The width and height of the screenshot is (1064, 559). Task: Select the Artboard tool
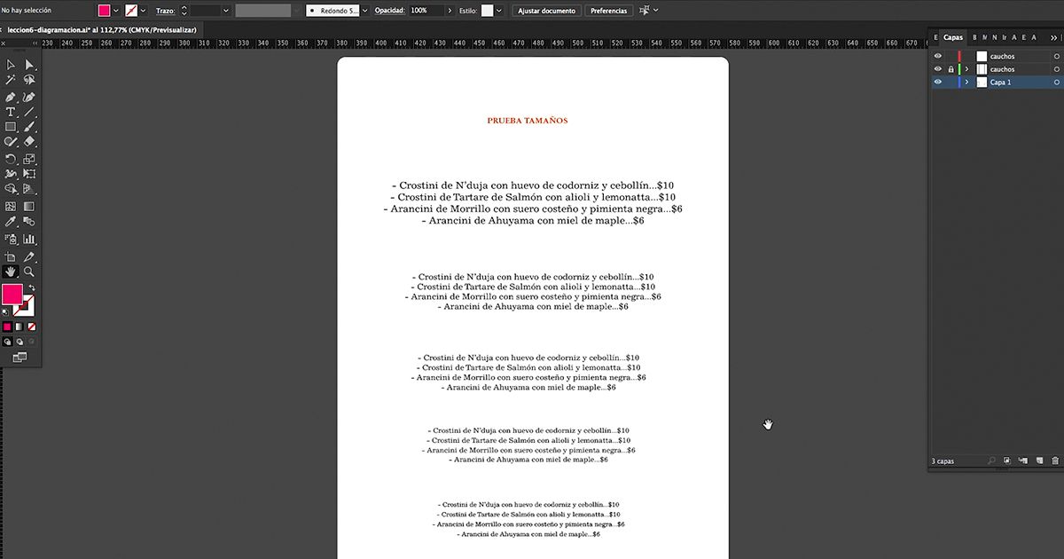[11, 256]
